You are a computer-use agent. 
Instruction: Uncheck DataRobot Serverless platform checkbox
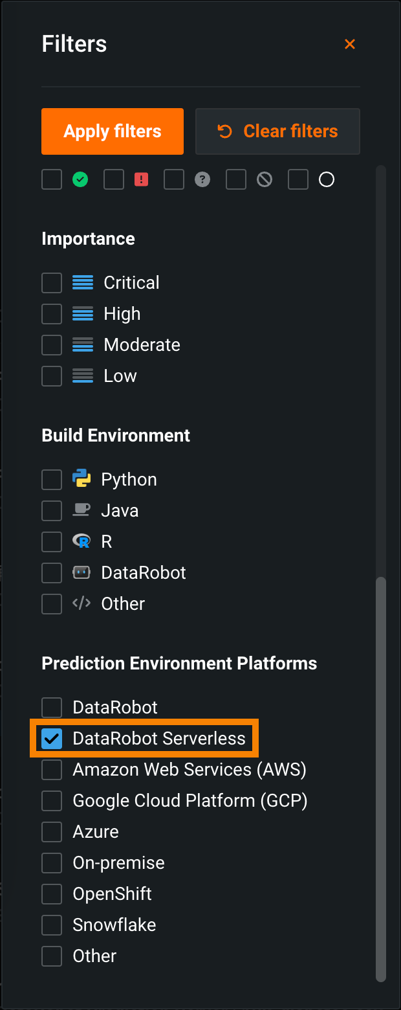click(x=52, y=738)
